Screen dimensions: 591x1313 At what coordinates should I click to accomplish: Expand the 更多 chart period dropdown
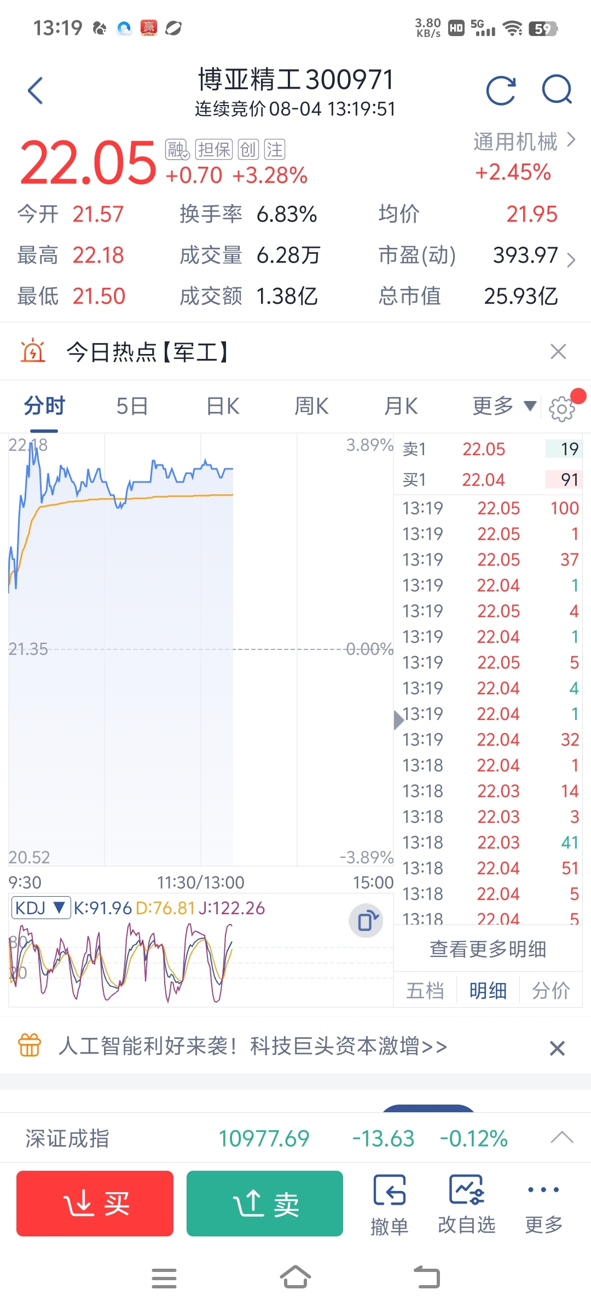[504, 406]
